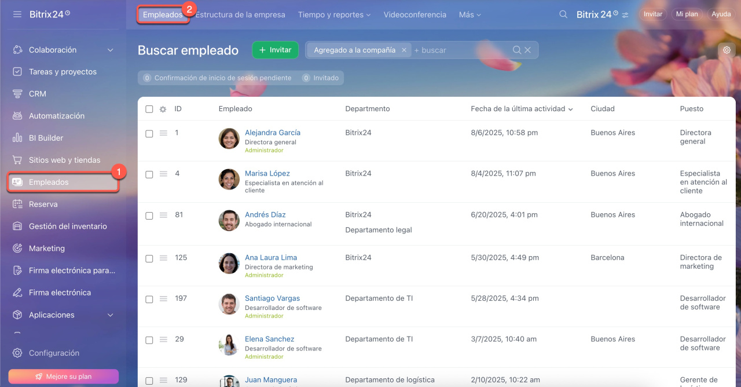The width and height of the screenshot is (741, 387).
Task: Open row actions menu for Ana Laura Lima
Action: [x=163, y=258]
